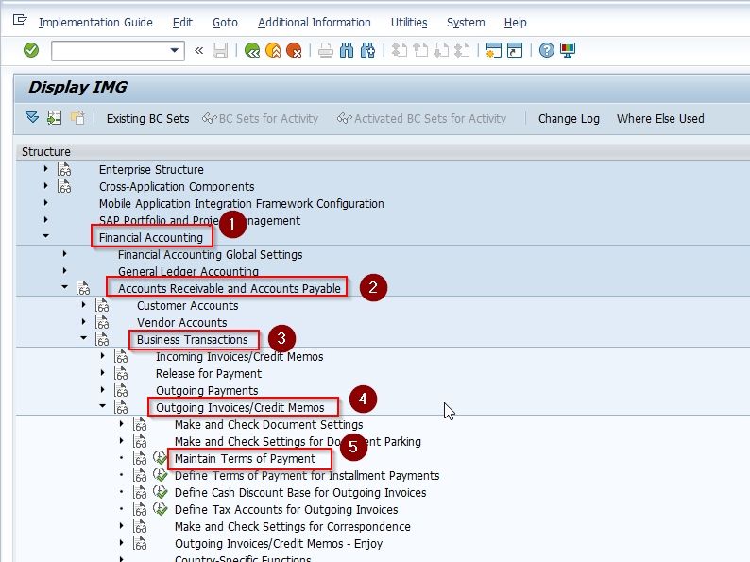Click execute clock icon for Maintain Terms of Payment
Viewport: 750px width, 562px height.
[x=160, y=458]
